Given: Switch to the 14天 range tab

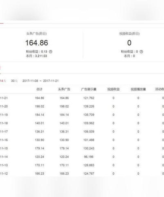Looking at the screenshot, I should click(3, 81).
